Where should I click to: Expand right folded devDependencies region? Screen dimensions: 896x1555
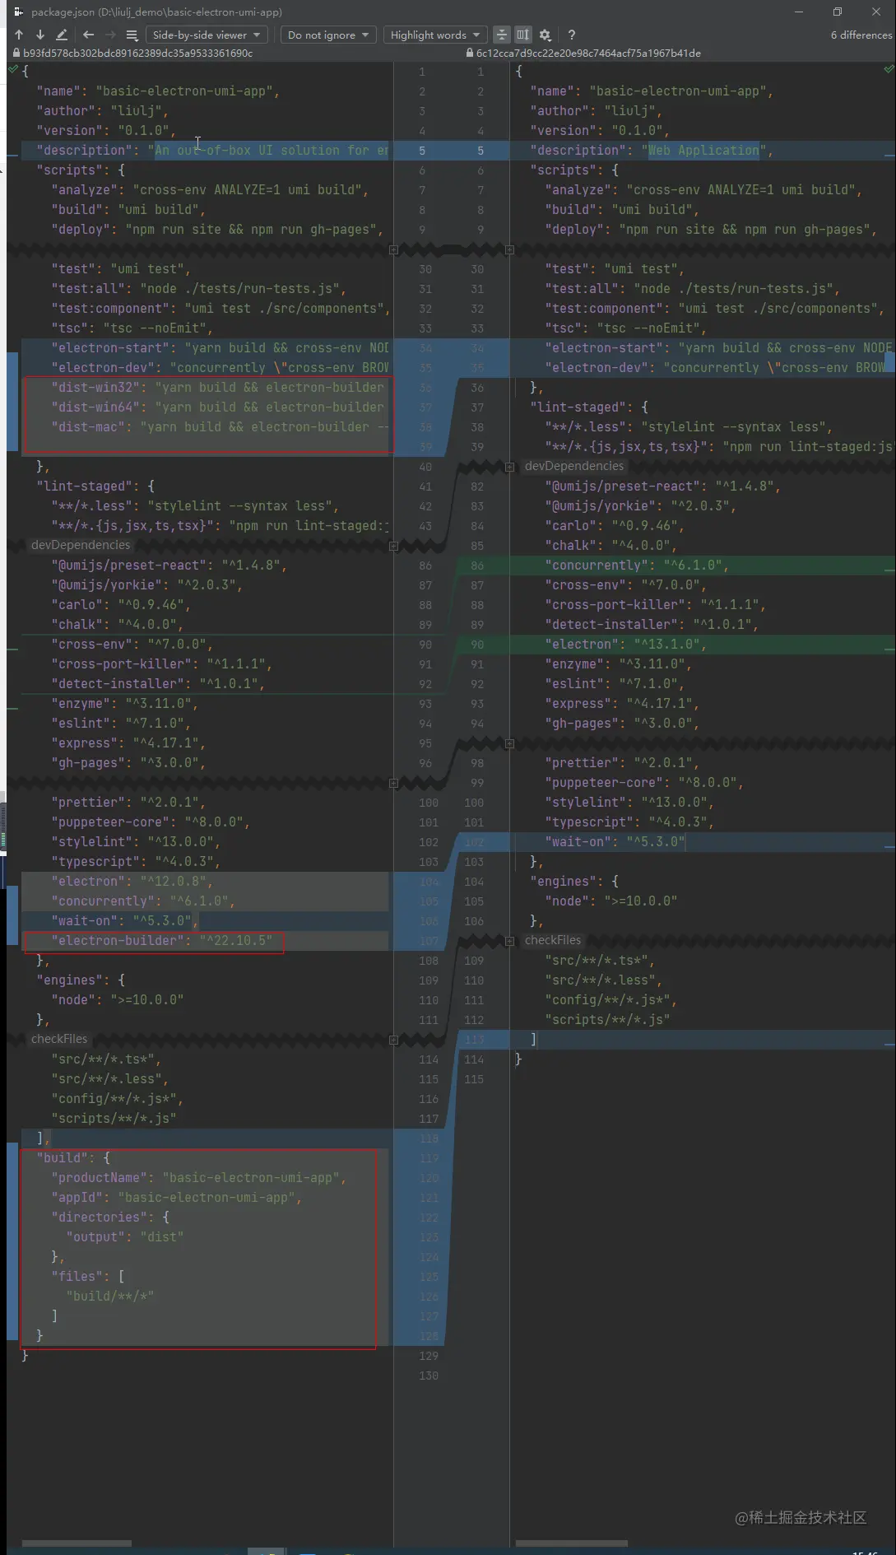pyautogui.click(x=509, y=467)
